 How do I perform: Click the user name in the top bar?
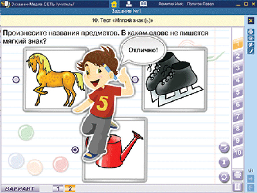(x=200, y=4)
